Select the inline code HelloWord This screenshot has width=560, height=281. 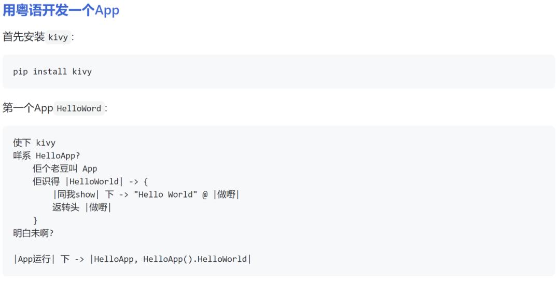[x=79, y=109]
